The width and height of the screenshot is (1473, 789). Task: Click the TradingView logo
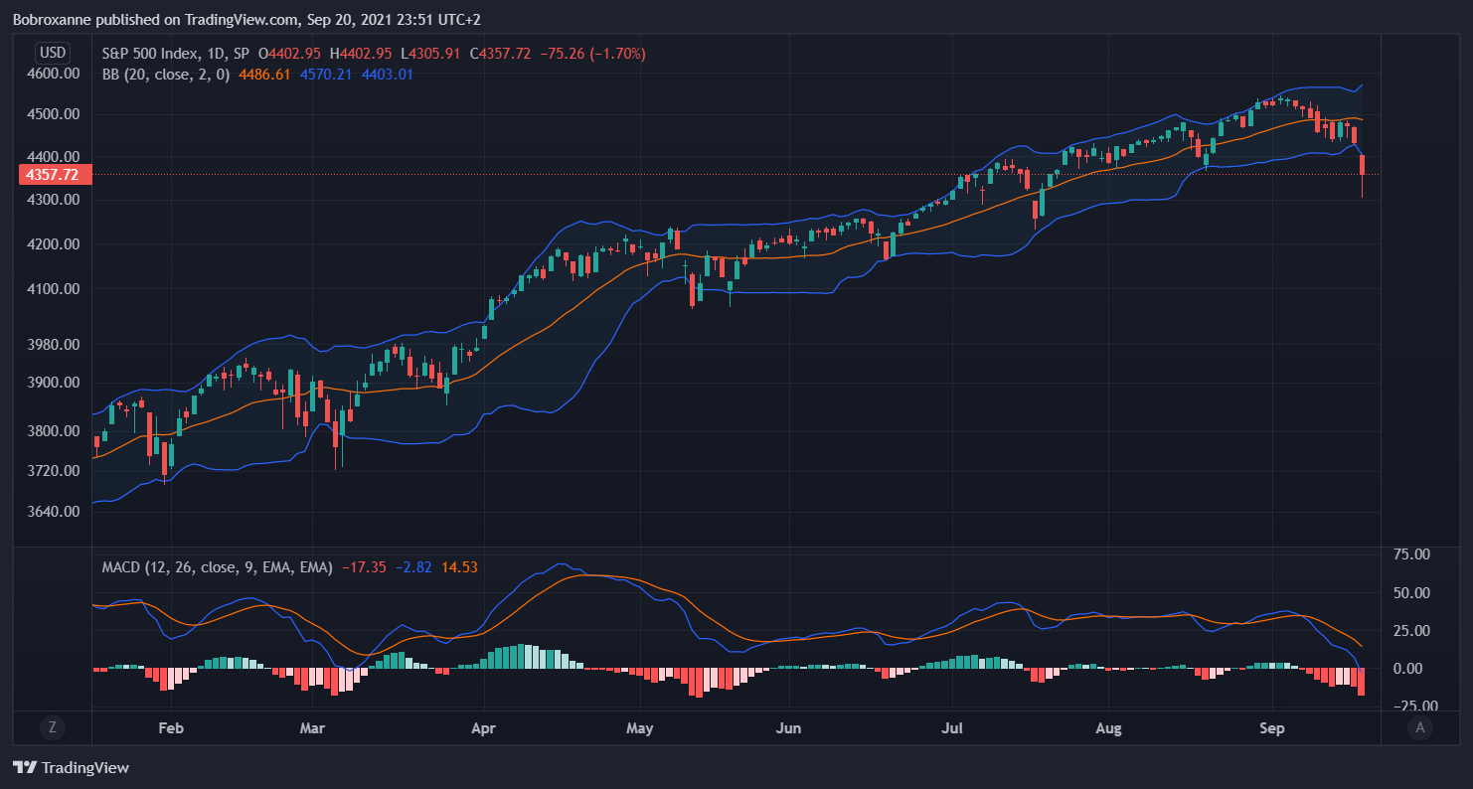click(71, 767)
